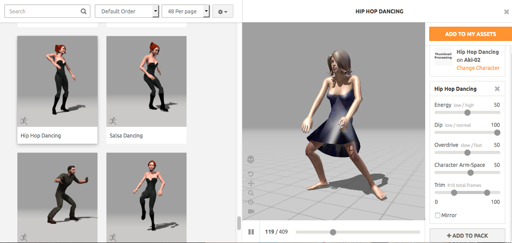Close the Hip Hop Dancing preview pane
Viewport: 512px width, 243px height.
point(507,12)
